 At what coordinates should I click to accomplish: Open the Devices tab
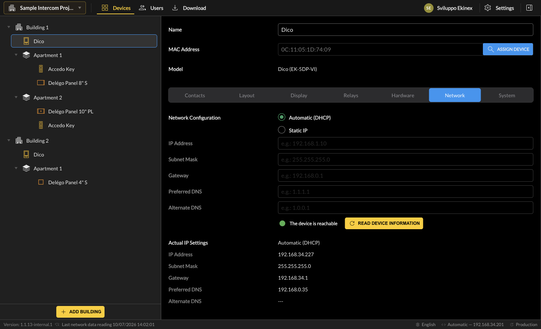[x=116, y=8]
